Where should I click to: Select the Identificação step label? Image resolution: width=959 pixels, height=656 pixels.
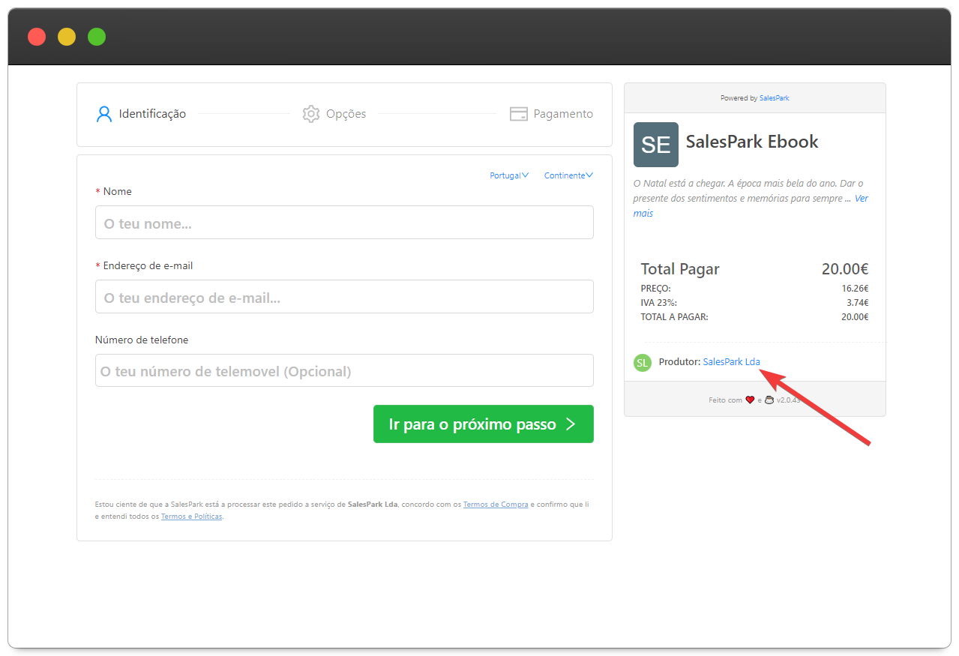pyautogui.click(x=152, y=114)
